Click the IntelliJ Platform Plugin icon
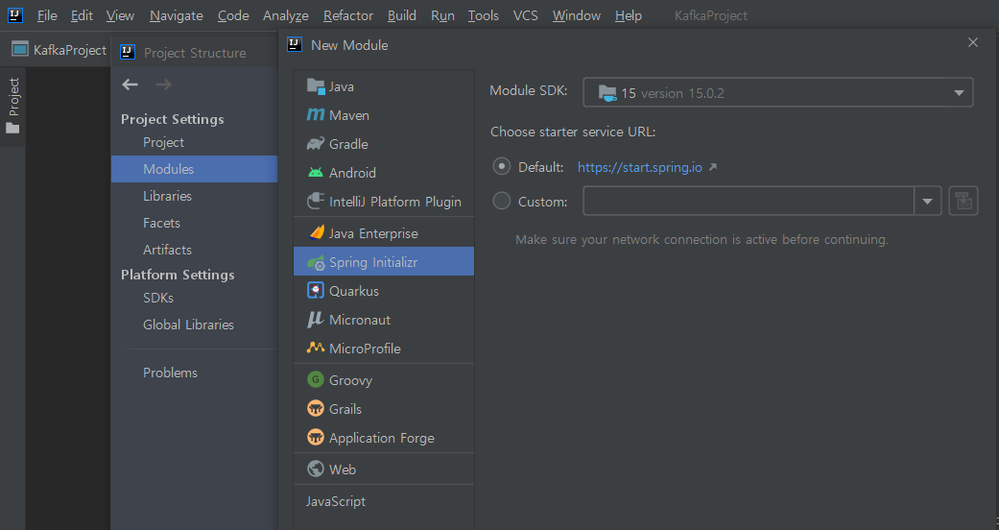Image resolution: width=999 pixels, height=530 pixels. coord(316,202)
